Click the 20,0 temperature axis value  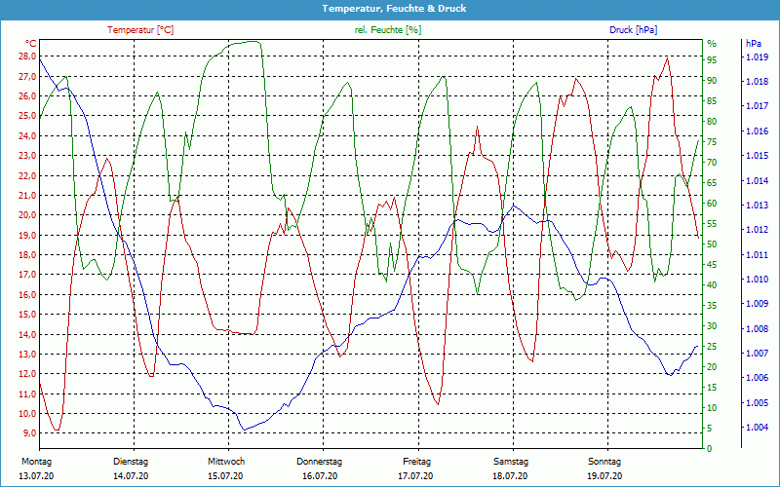28,215
